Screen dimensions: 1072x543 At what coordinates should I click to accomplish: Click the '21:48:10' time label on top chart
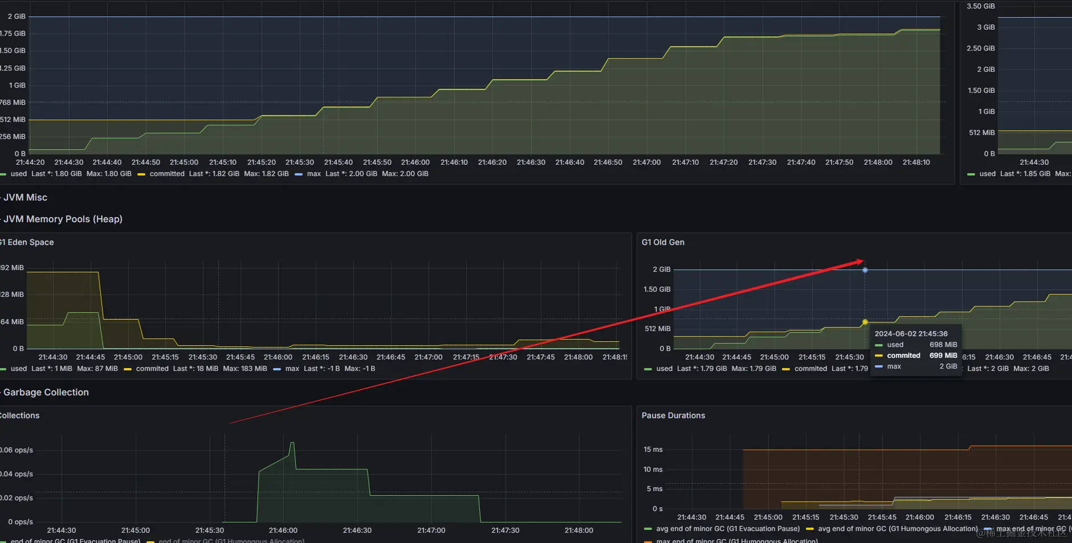point(916,162)
